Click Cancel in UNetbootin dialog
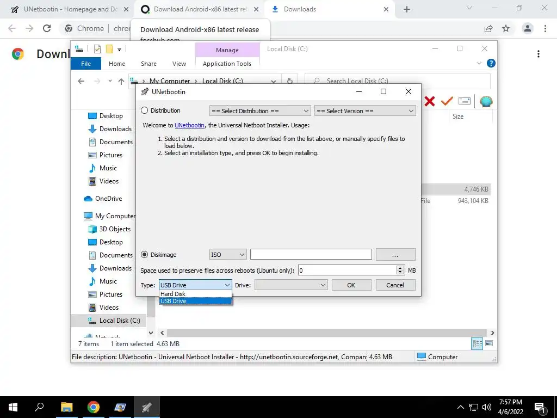 (395, 285)
